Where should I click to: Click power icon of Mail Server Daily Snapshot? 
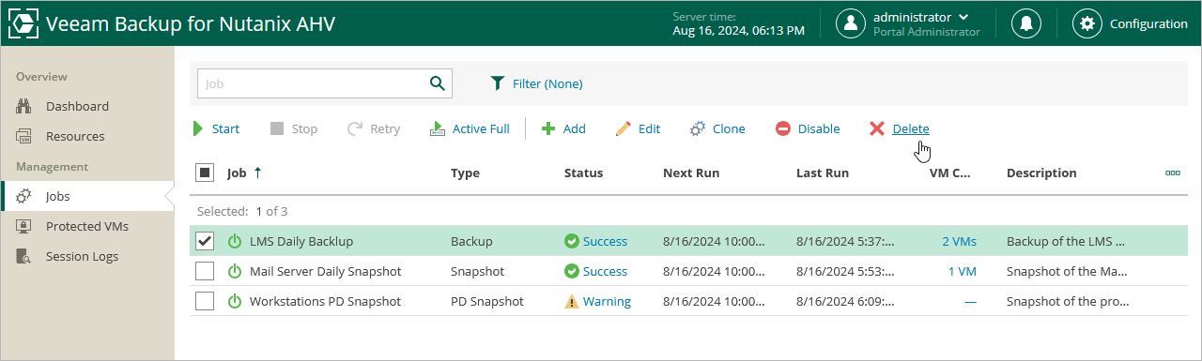[x=235, y=271]
